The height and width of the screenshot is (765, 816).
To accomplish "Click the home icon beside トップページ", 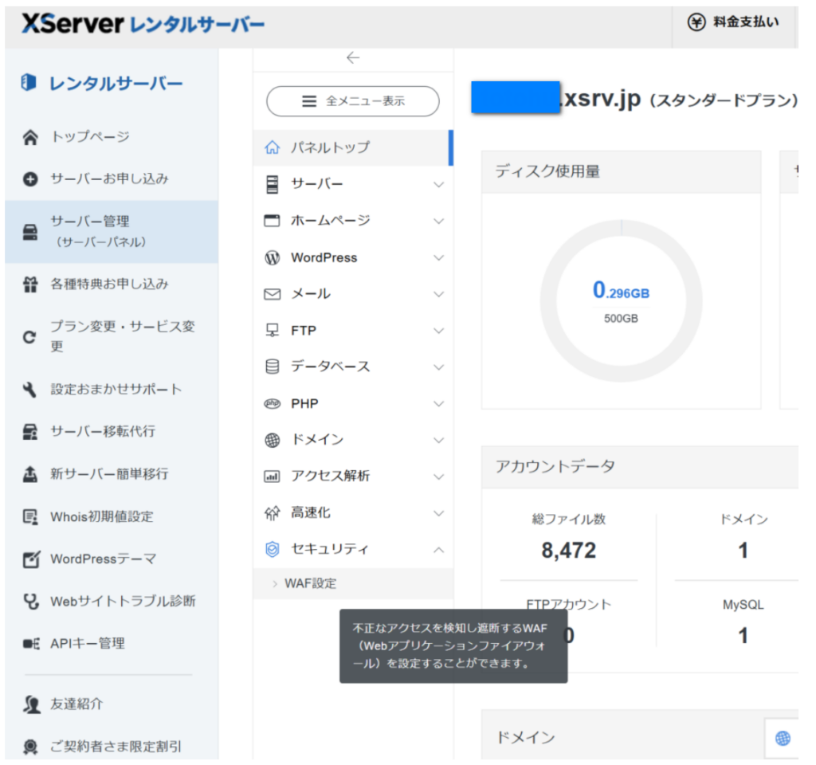I will 30,137.
